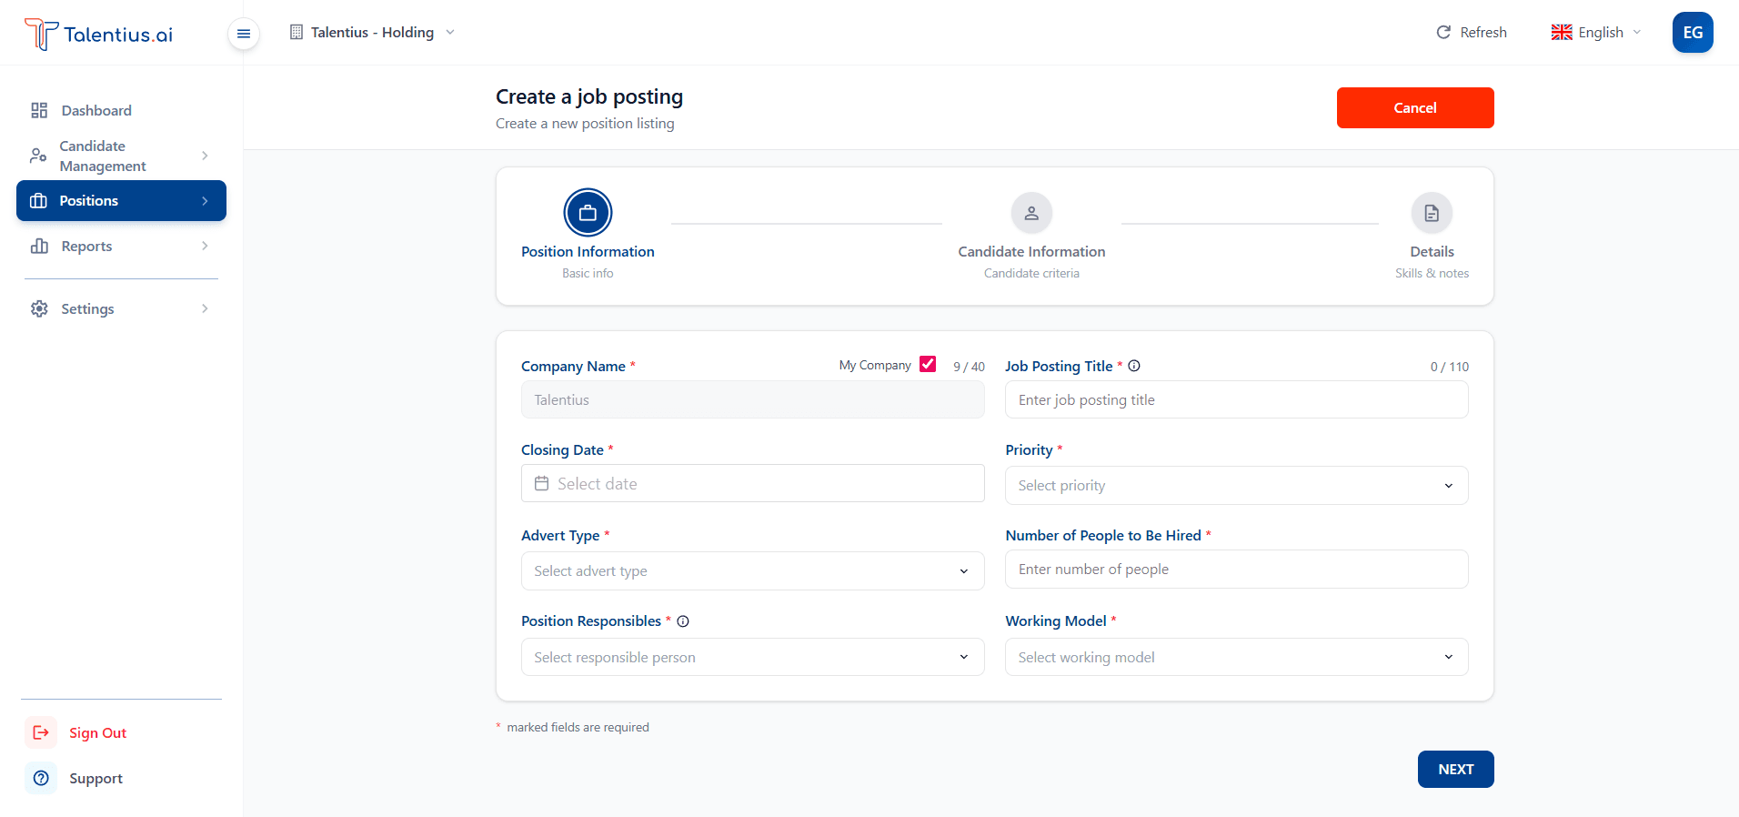The width and height of the screenshot is (1739, 817).
Task: Click the Job Posting Title info icon
Action: point(1134,366)
